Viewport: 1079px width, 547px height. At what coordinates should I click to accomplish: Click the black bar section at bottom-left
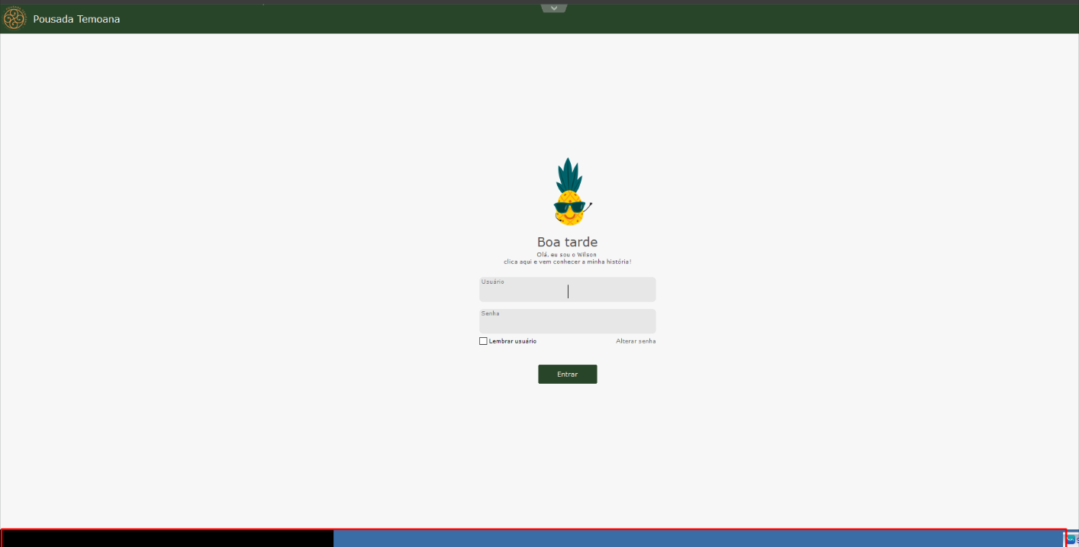[x=168, y=539]
